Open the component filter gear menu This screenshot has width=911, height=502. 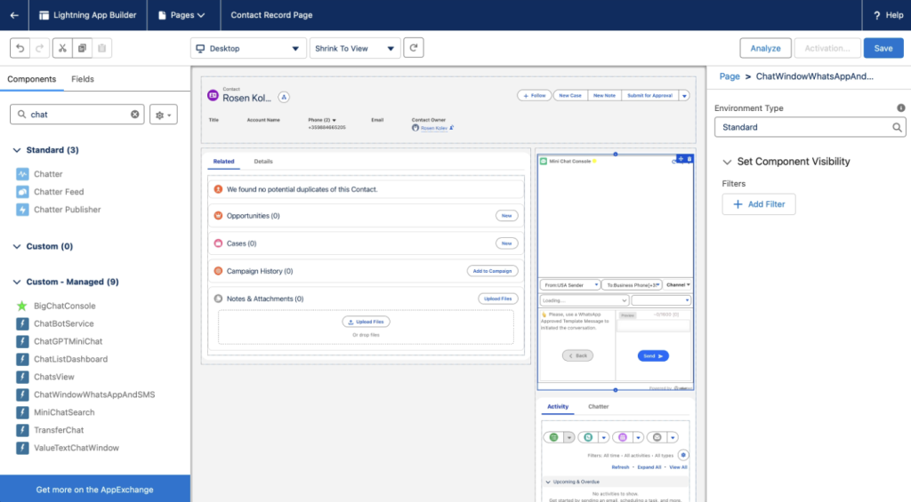[x=164, y=115]
